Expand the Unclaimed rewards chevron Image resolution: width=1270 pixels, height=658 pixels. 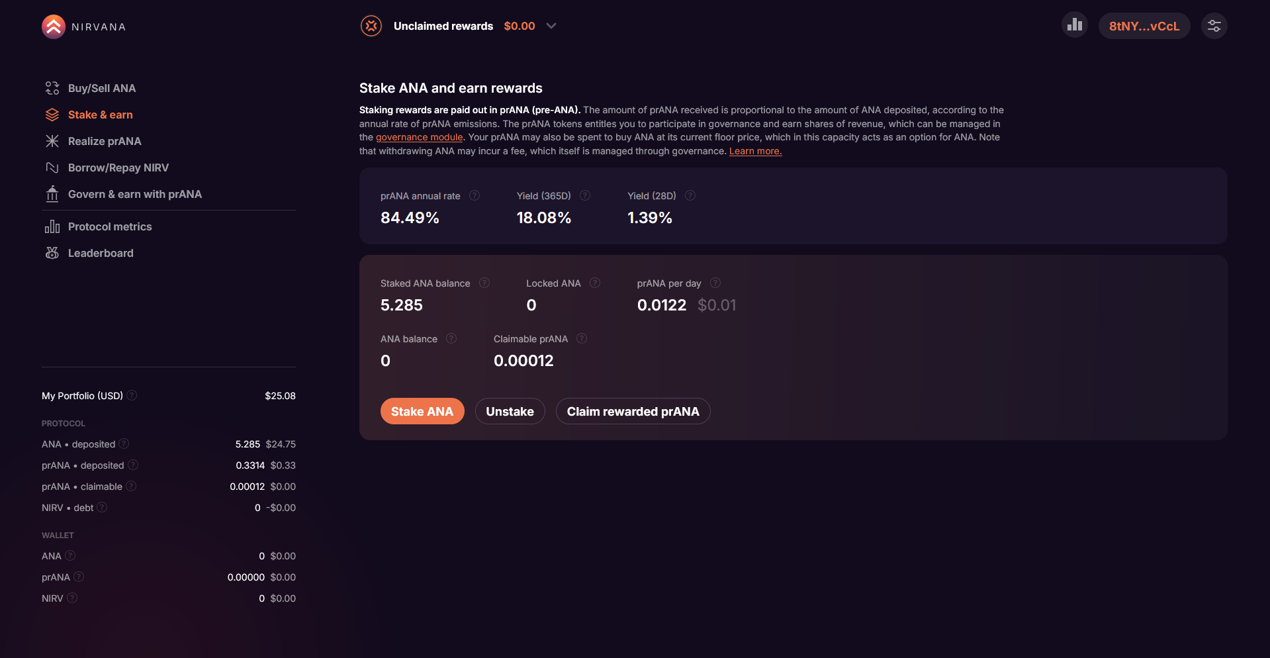point(551,26)
